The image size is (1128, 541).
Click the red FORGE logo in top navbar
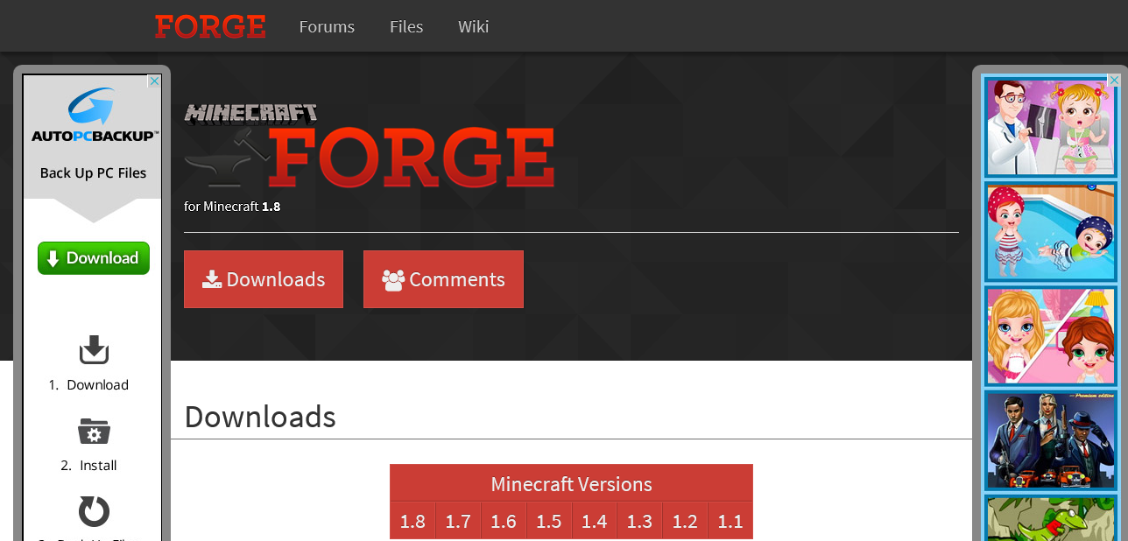pos(210,26)
